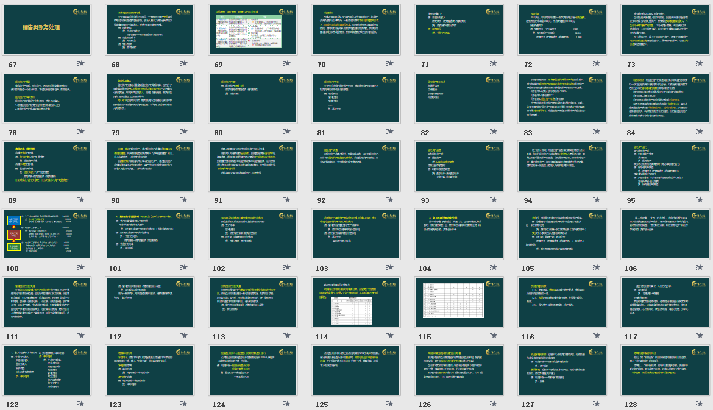Play the animation star beside slide 93
713x410 pixels.
point(494,200)
